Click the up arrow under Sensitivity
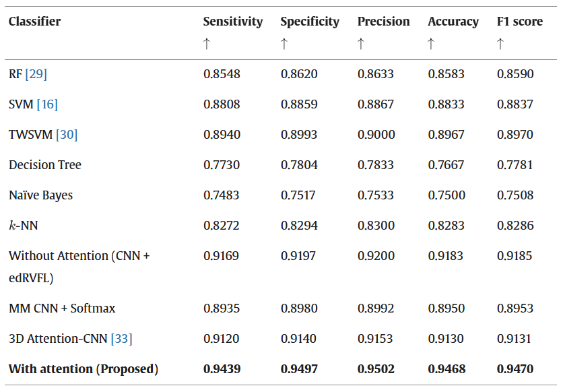This screenshot has height=390, width=561. (207, 44)
